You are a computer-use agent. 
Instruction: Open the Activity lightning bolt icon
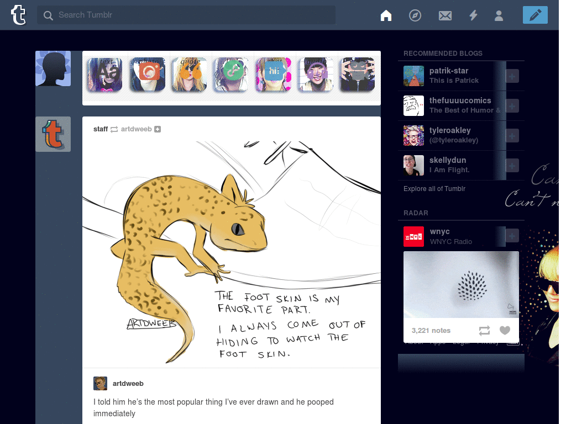pyautogui.click(x=473, y=15)
